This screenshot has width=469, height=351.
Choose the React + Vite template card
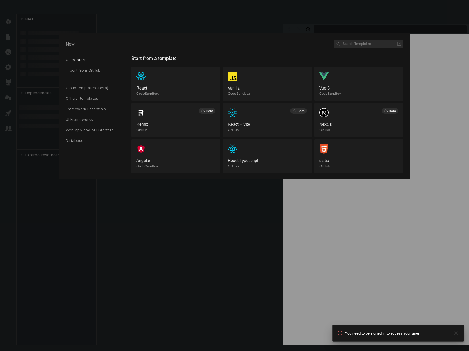(267, 120)
